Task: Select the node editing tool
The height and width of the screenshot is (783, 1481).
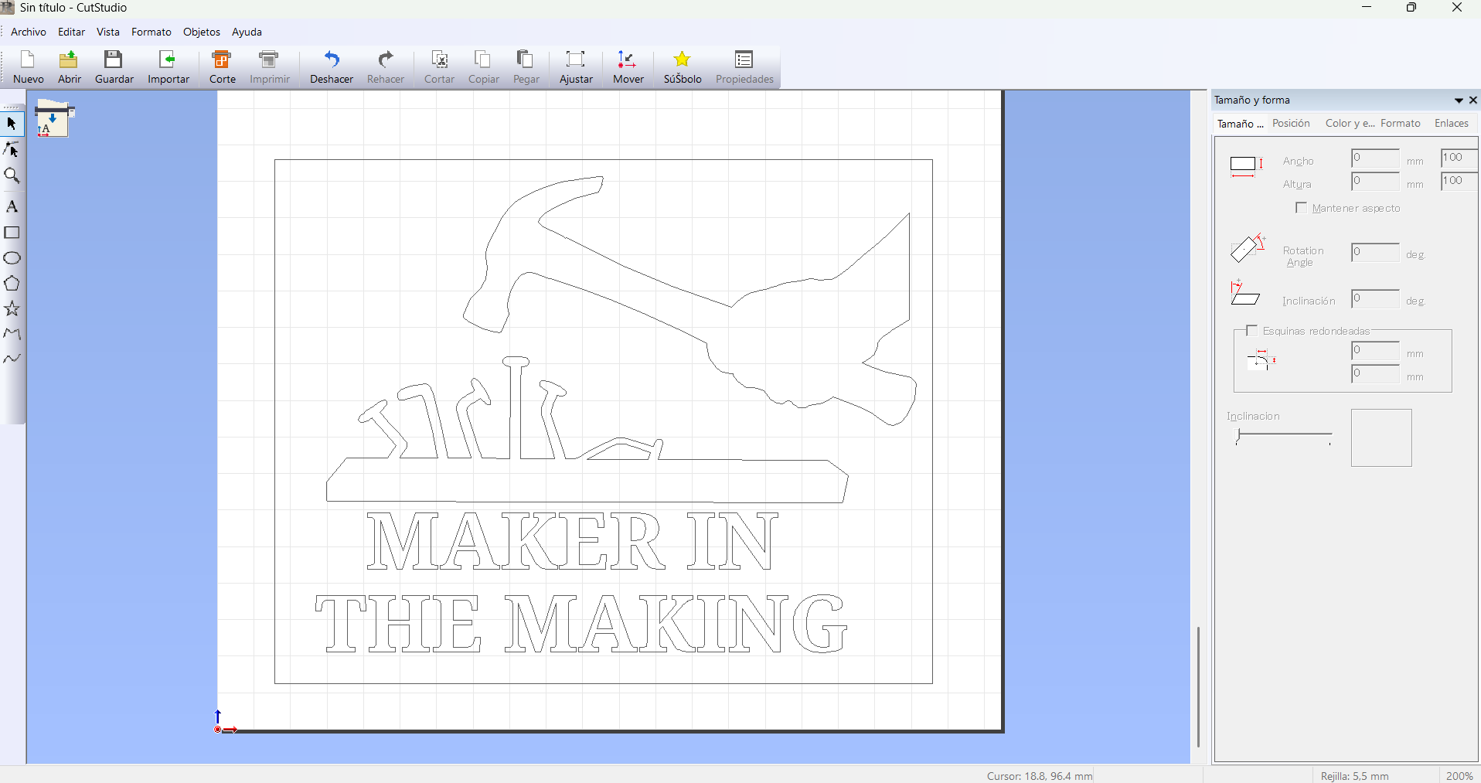Action: tap(12, 150)
